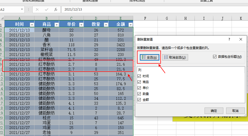Uncheck the 商品 column checkbox

point(139,82)
